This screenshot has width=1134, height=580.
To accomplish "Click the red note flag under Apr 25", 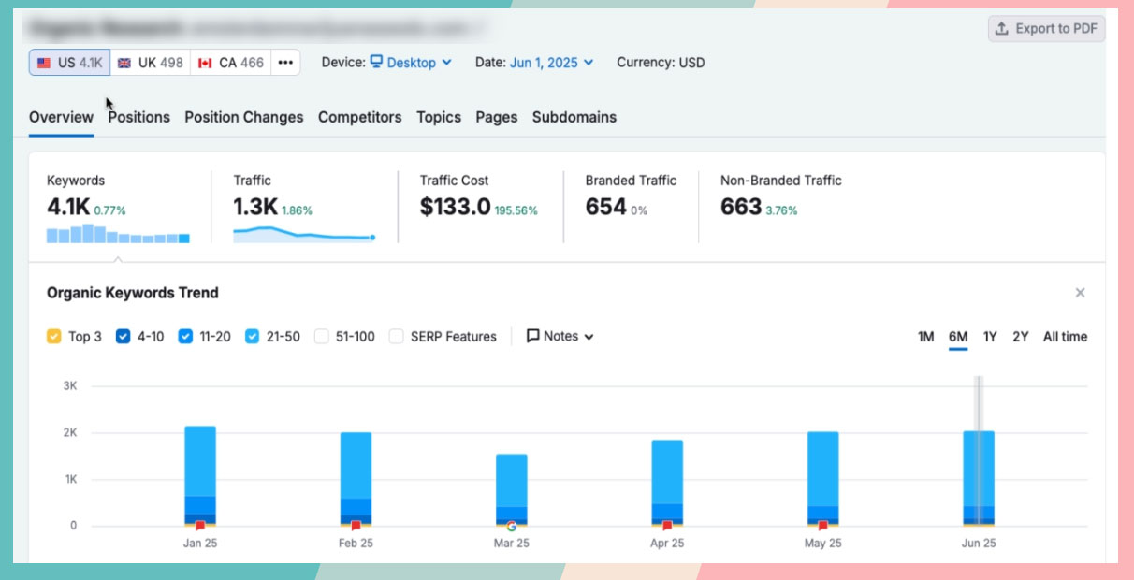I will (x=667, y=526).
